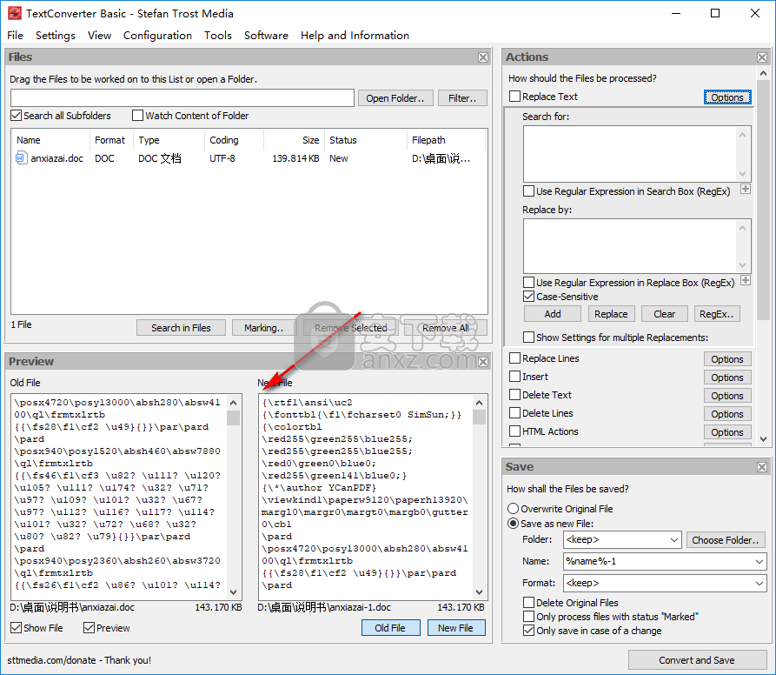Open Options for Delete Lines

[727, 414]
